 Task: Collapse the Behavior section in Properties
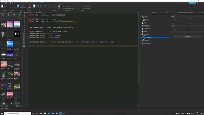(171, 26)
